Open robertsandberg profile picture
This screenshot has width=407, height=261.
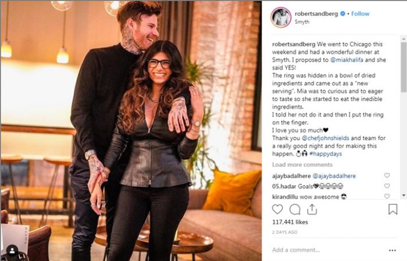(281, 17)
